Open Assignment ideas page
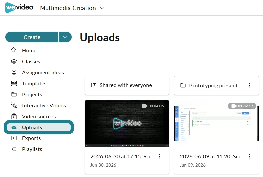 click(43, 73)
